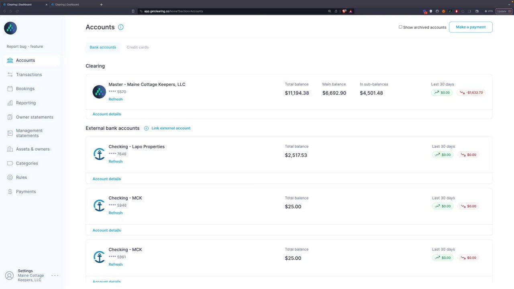Go to Assets & owners

point(32,149)
